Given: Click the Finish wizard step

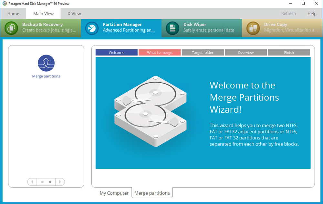Looking at the screenshot, I should pyautogui.click(x=289, y=52).
